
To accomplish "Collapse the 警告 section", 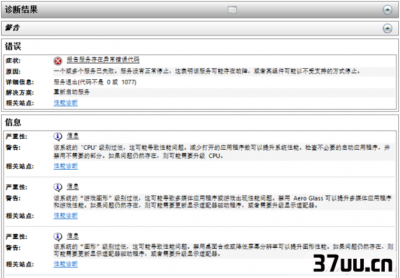I will [x=388, y=28].
